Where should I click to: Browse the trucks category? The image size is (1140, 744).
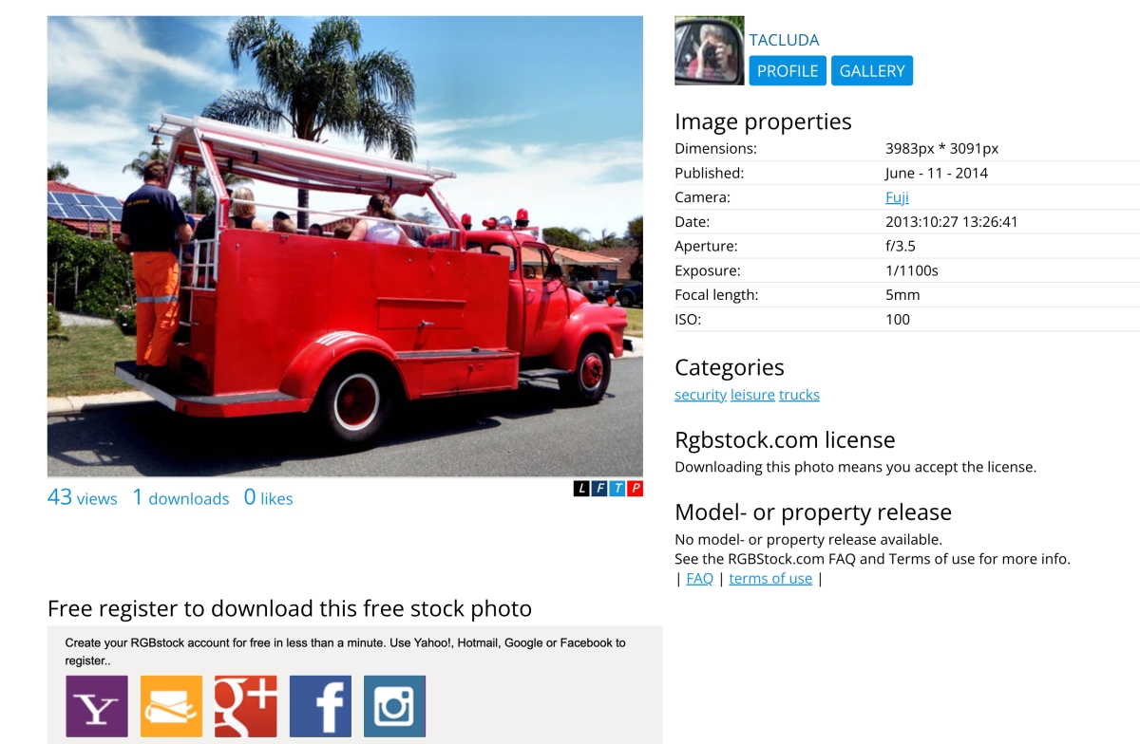point(799,395)
